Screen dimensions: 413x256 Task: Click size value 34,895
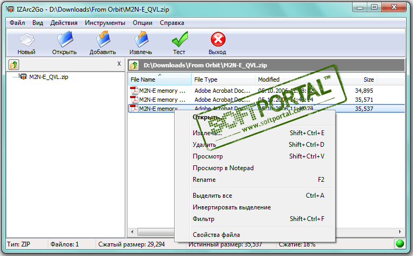[x=364, y=91]
